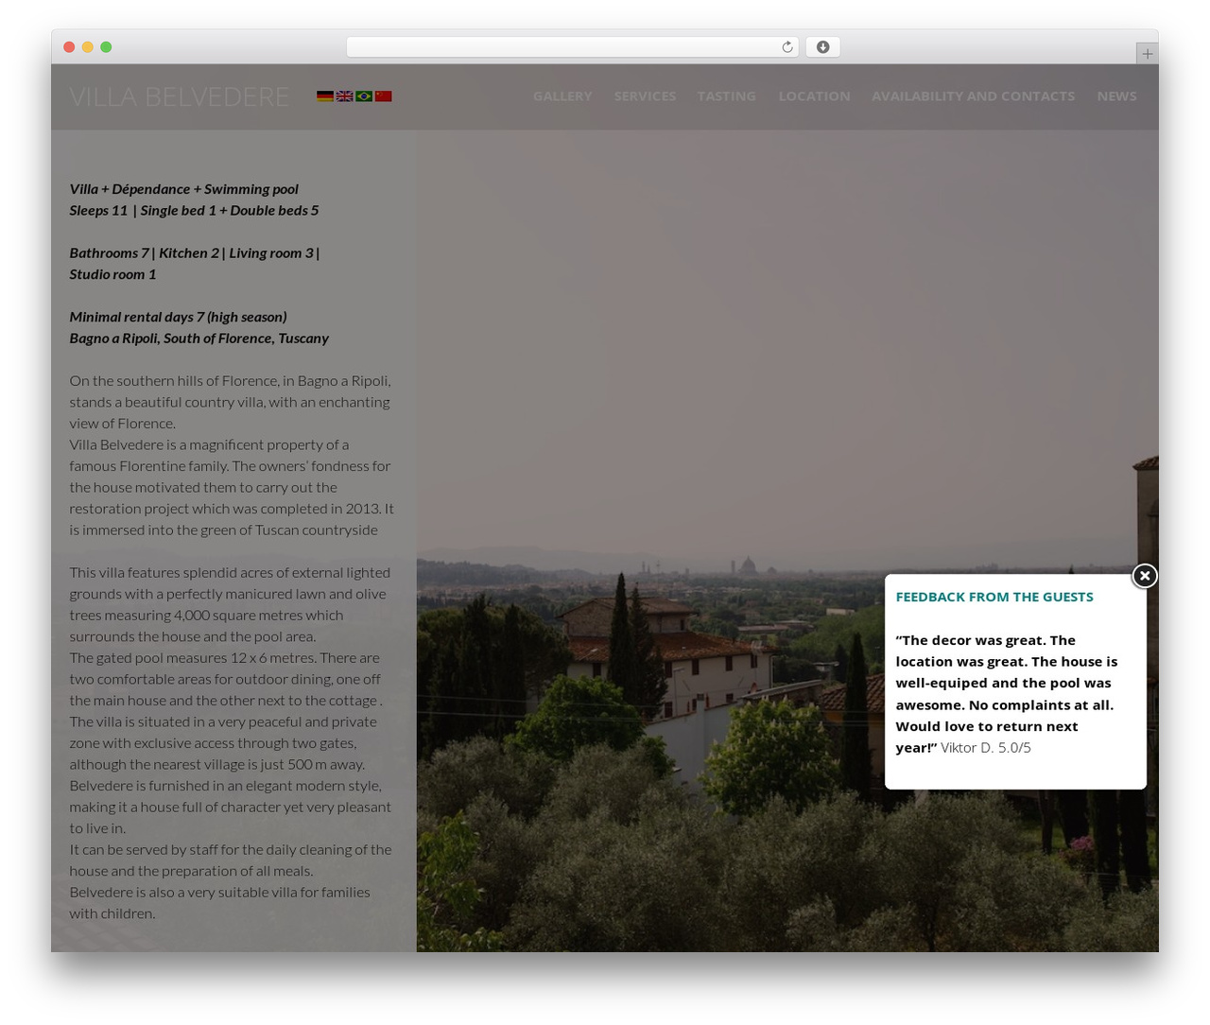The width and height of the screenshot is (1210, 1025).
Task: Click the reviewer name "Viktor D. 5.0/5"
Action: click(x=986, y=748)
